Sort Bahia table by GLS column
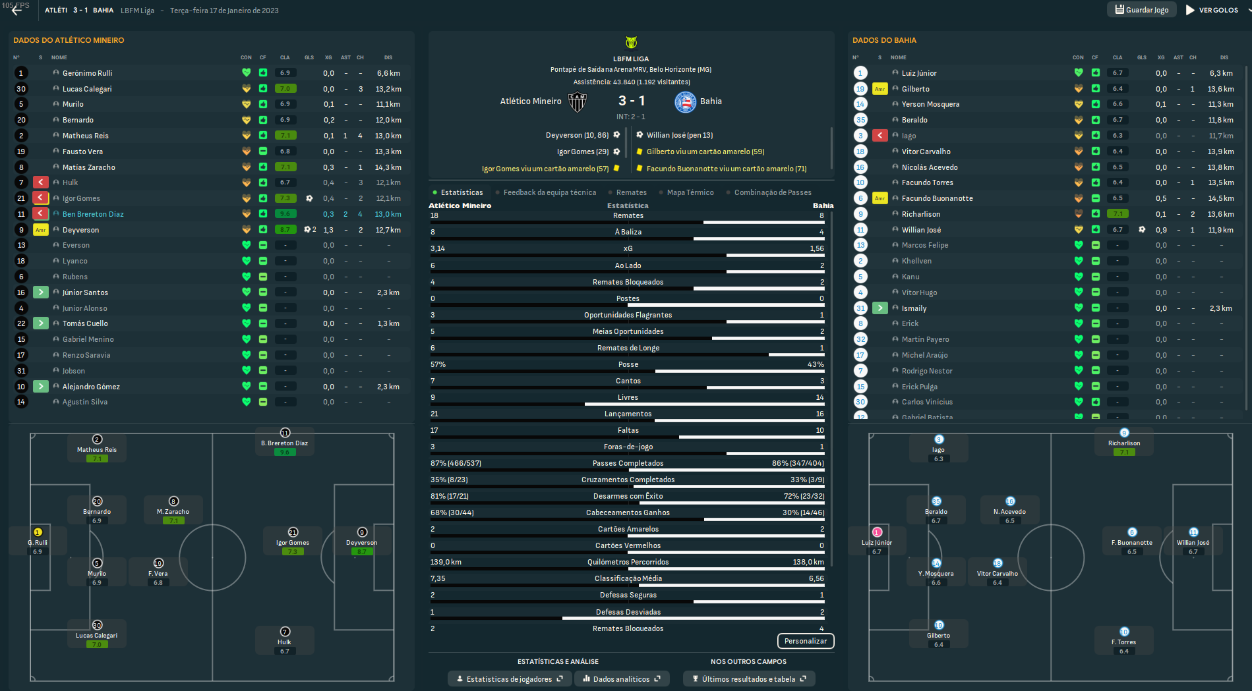Viewport: 1252px width, 691px height. 1142,57
